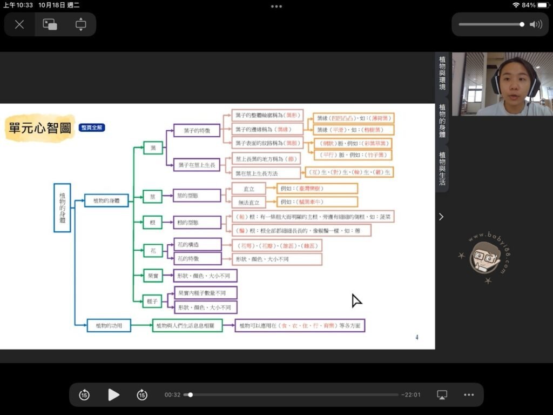Rewind 15 seconds

click(84, 394)
